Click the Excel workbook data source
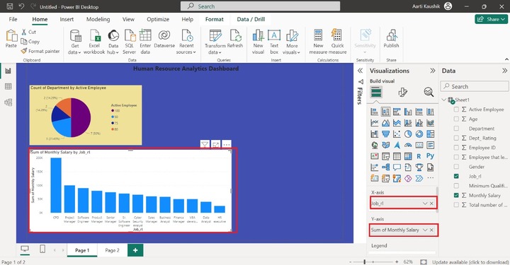The width and height of the screenshot is (510, 265). pos(94,42)
